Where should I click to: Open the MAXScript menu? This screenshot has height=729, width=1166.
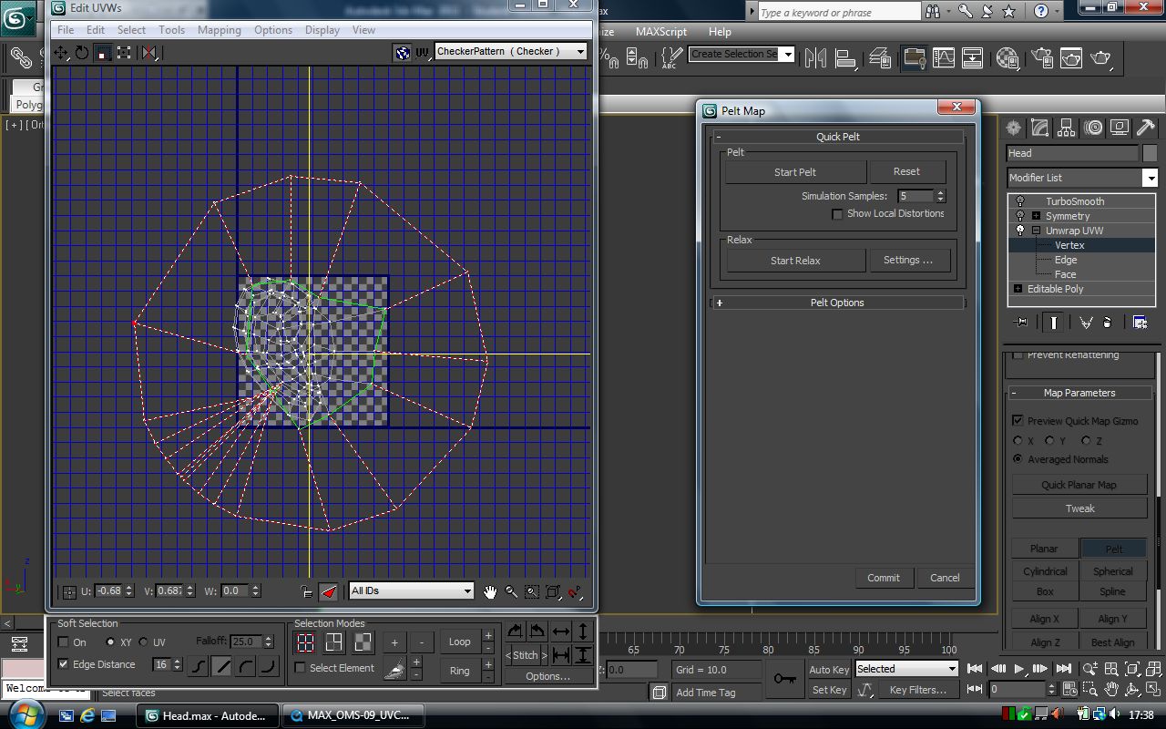click(660, 31)
